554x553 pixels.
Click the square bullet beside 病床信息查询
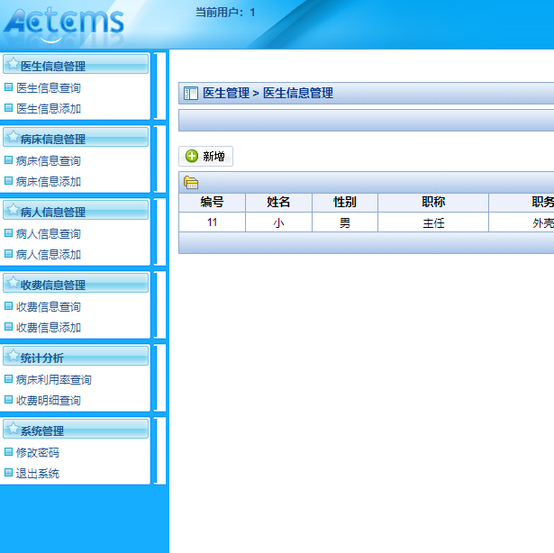[8, 160]
